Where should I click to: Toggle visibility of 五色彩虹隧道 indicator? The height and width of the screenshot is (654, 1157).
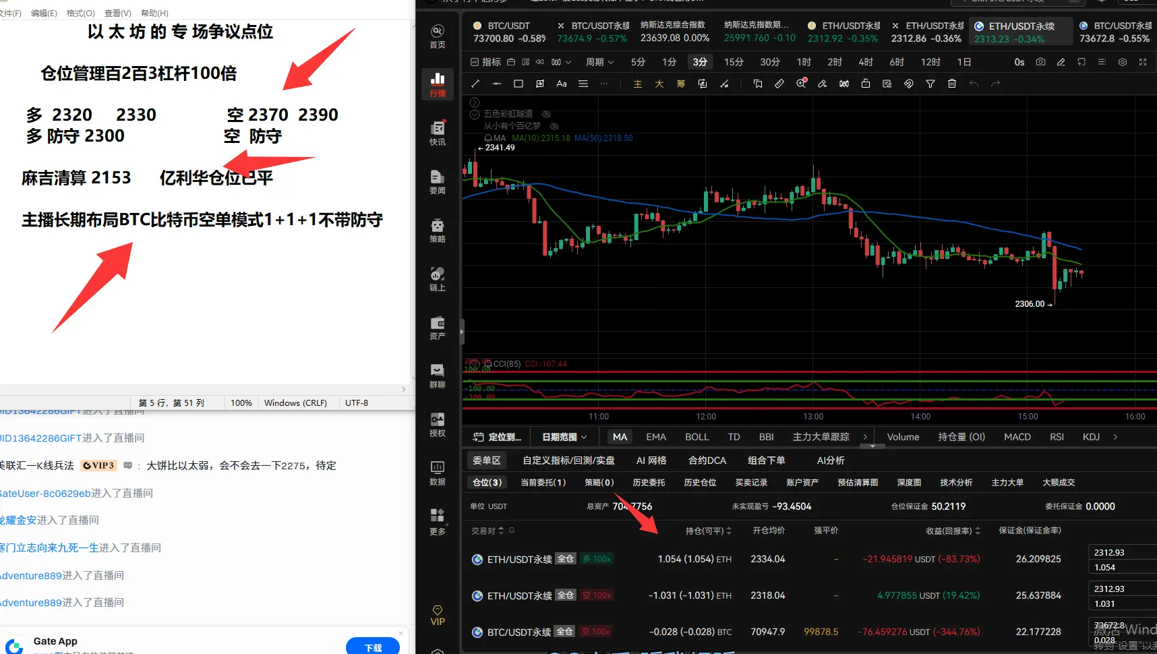coord(546,114)
